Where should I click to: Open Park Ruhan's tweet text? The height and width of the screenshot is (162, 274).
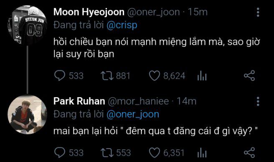[x=155, y=131]
